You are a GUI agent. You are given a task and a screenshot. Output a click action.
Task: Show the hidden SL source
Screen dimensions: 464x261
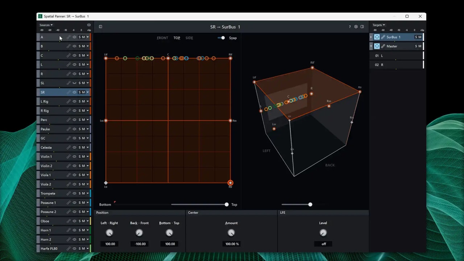[74, 83]
